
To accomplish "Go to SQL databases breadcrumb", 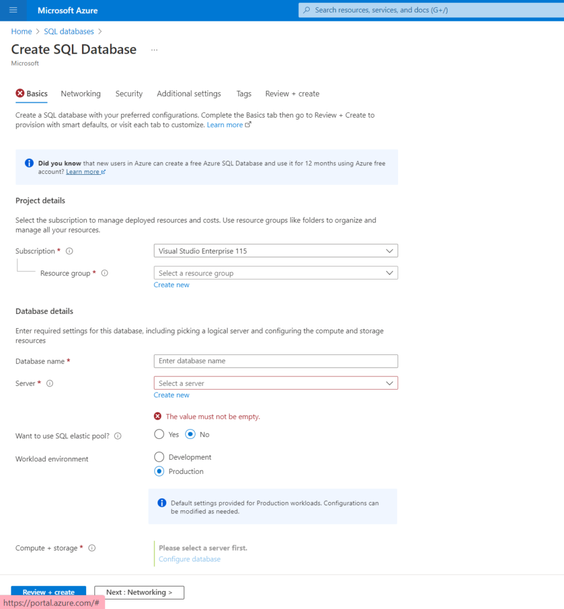I will click(69, 32).
